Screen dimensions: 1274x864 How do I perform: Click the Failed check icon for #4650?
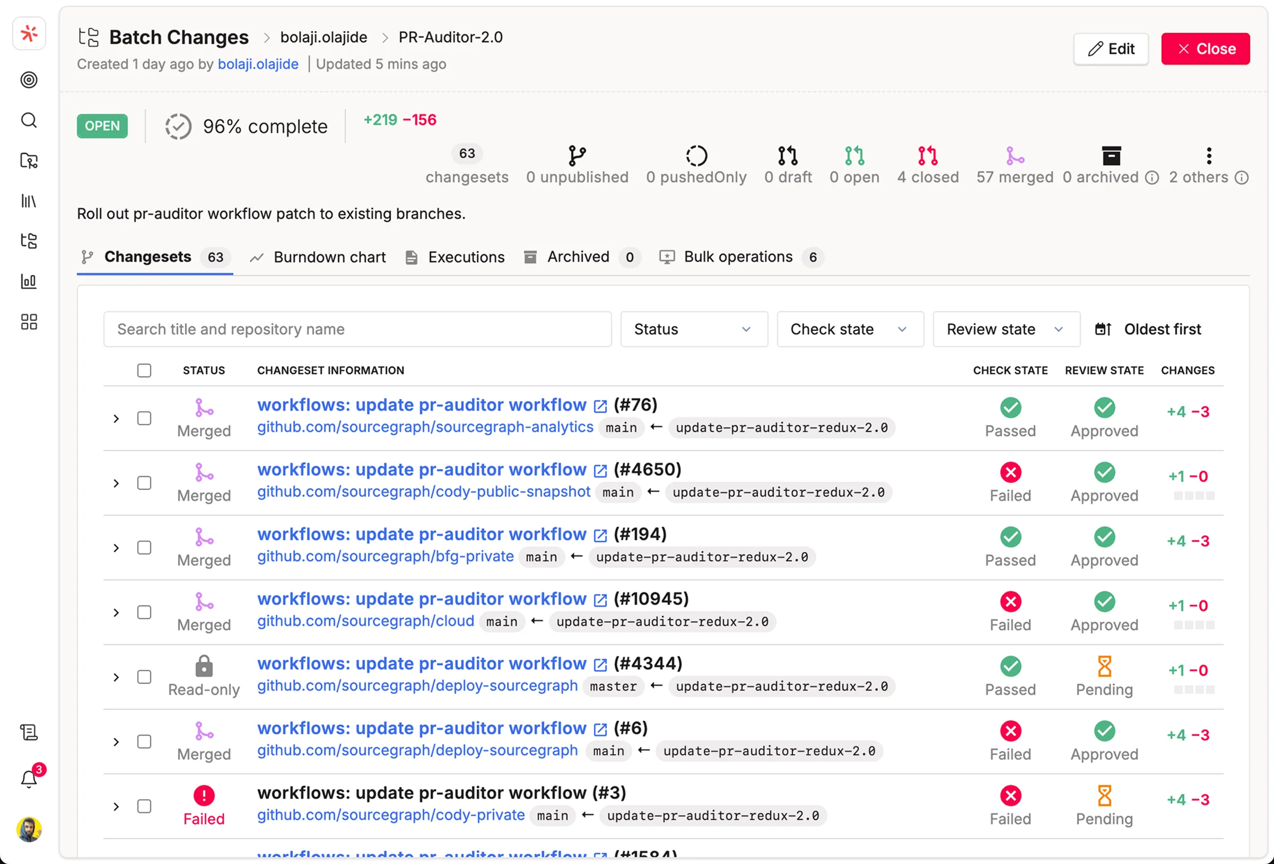[x=1010, y=472]
